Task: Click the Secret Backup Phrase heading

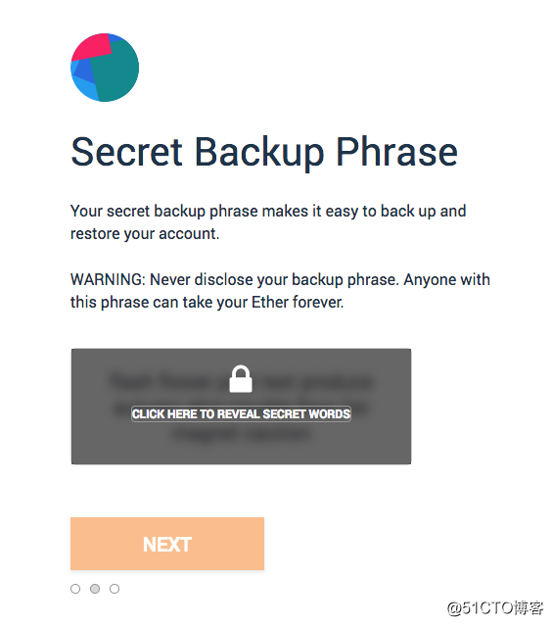Action: pyautogui.click(x=264, y=152)
